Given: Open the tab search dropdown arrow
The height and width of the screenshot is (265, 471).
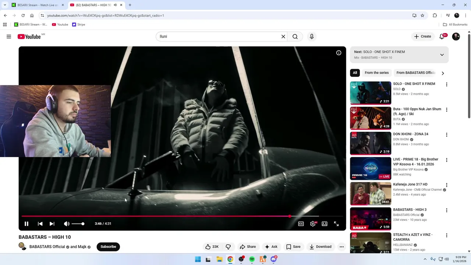Looking at the screenshot, I should point(5,5).
